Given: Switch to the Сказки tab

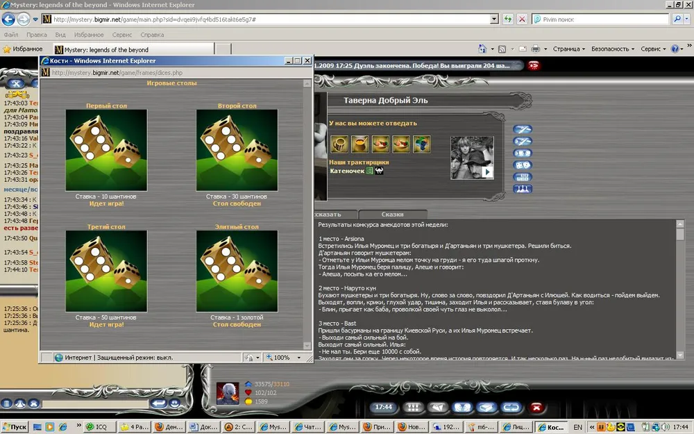Looking at the screenshot, I should point(392,215).
